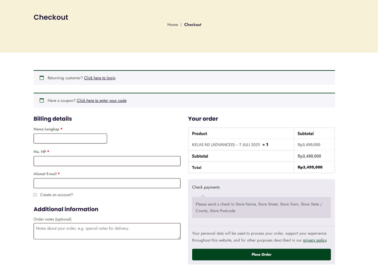Click the Subtotal column header
Viewport: 378px width, 267px height.
[x=305, y=133]
